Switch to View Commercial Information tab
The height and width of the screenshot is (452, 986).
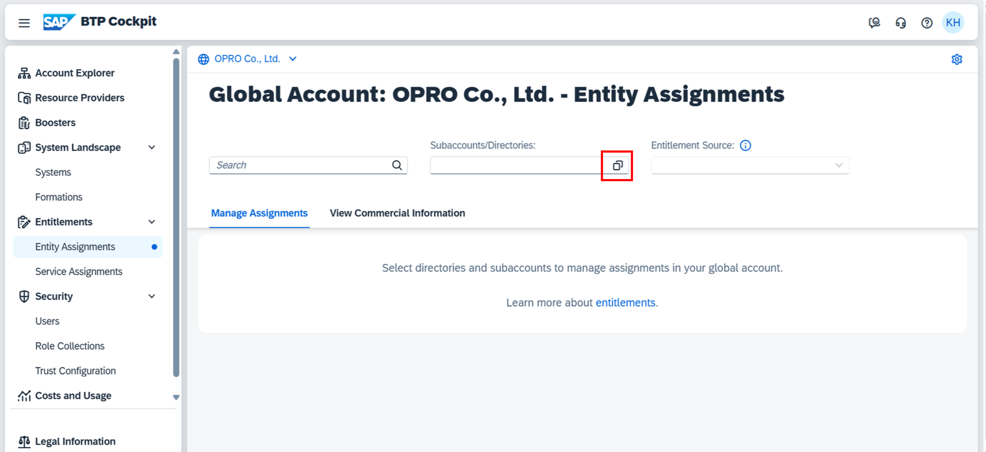(x=397, y=213)
